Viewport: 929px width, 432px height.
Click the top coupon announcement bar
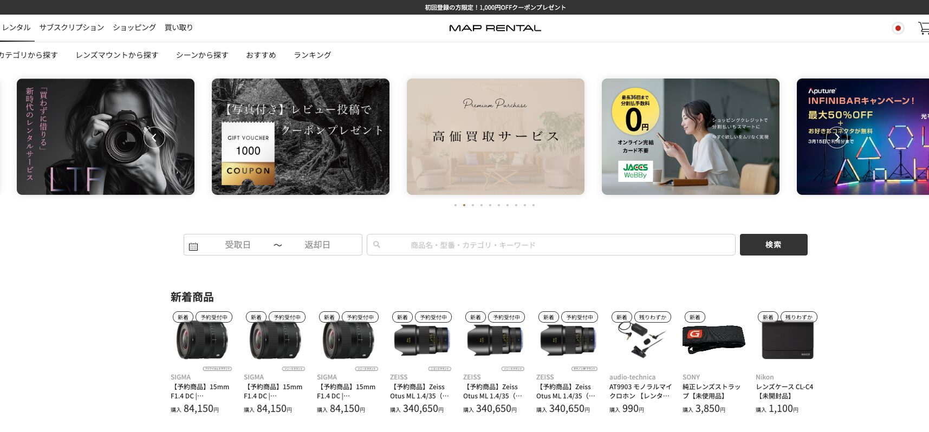pos(464,7)
